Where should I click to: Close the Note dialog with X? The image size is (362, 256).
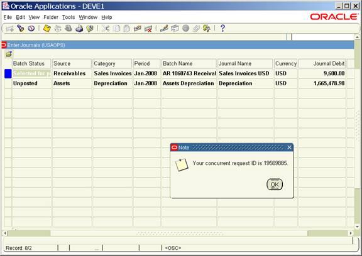click(x=289, y=147)
